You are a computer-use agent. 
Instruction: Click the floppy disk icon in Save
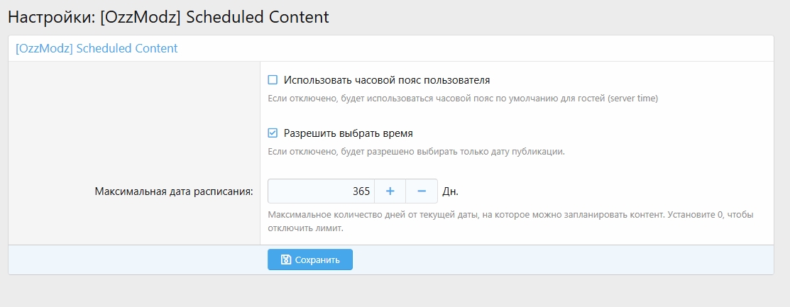pos(285,259)
